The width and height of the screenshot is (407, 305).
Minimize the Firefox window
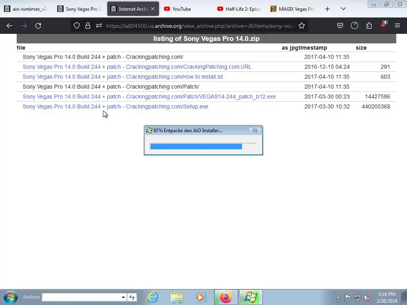pos(374,4)
